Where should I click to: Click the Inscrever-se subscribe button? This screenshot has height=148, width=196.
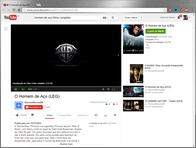(34, 107)
